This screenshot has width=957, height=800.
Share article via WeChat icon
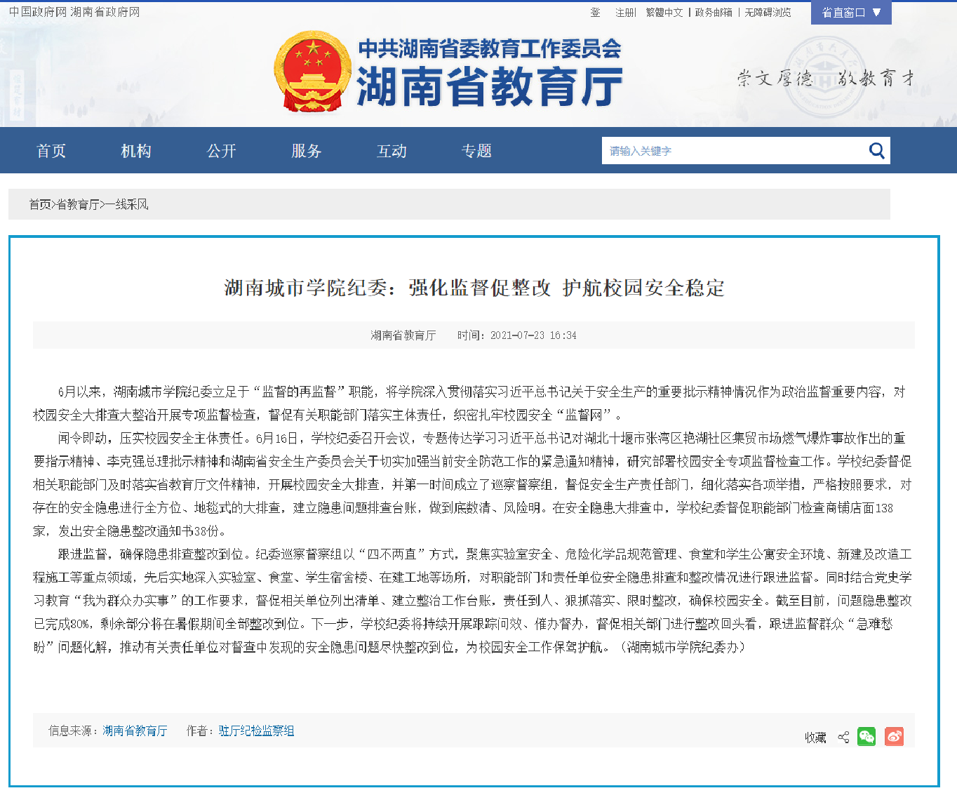[x=866, y=736]
